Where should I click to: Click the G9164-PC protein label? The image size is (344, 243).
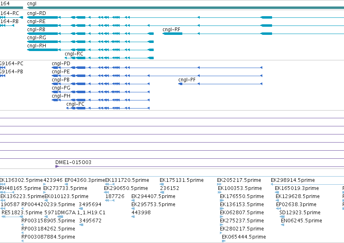[x=12, y=64]
